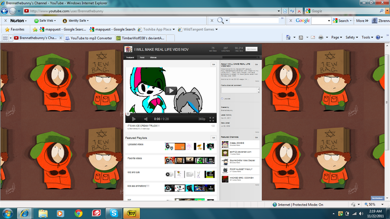Open Quick Tabs grid icon
Viewport: 390px width, 219px height.
pos(5,38)
